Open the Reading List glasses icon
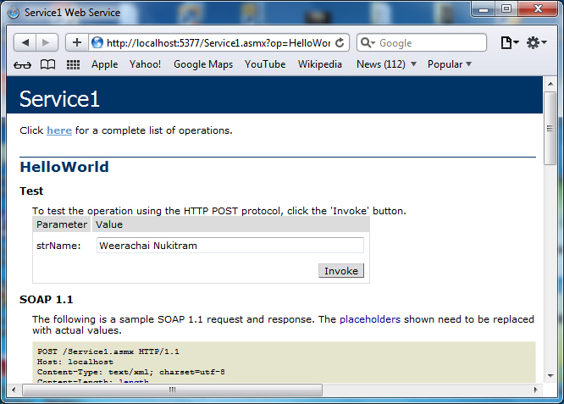564x404 pixels. click(x=22, y=64)
